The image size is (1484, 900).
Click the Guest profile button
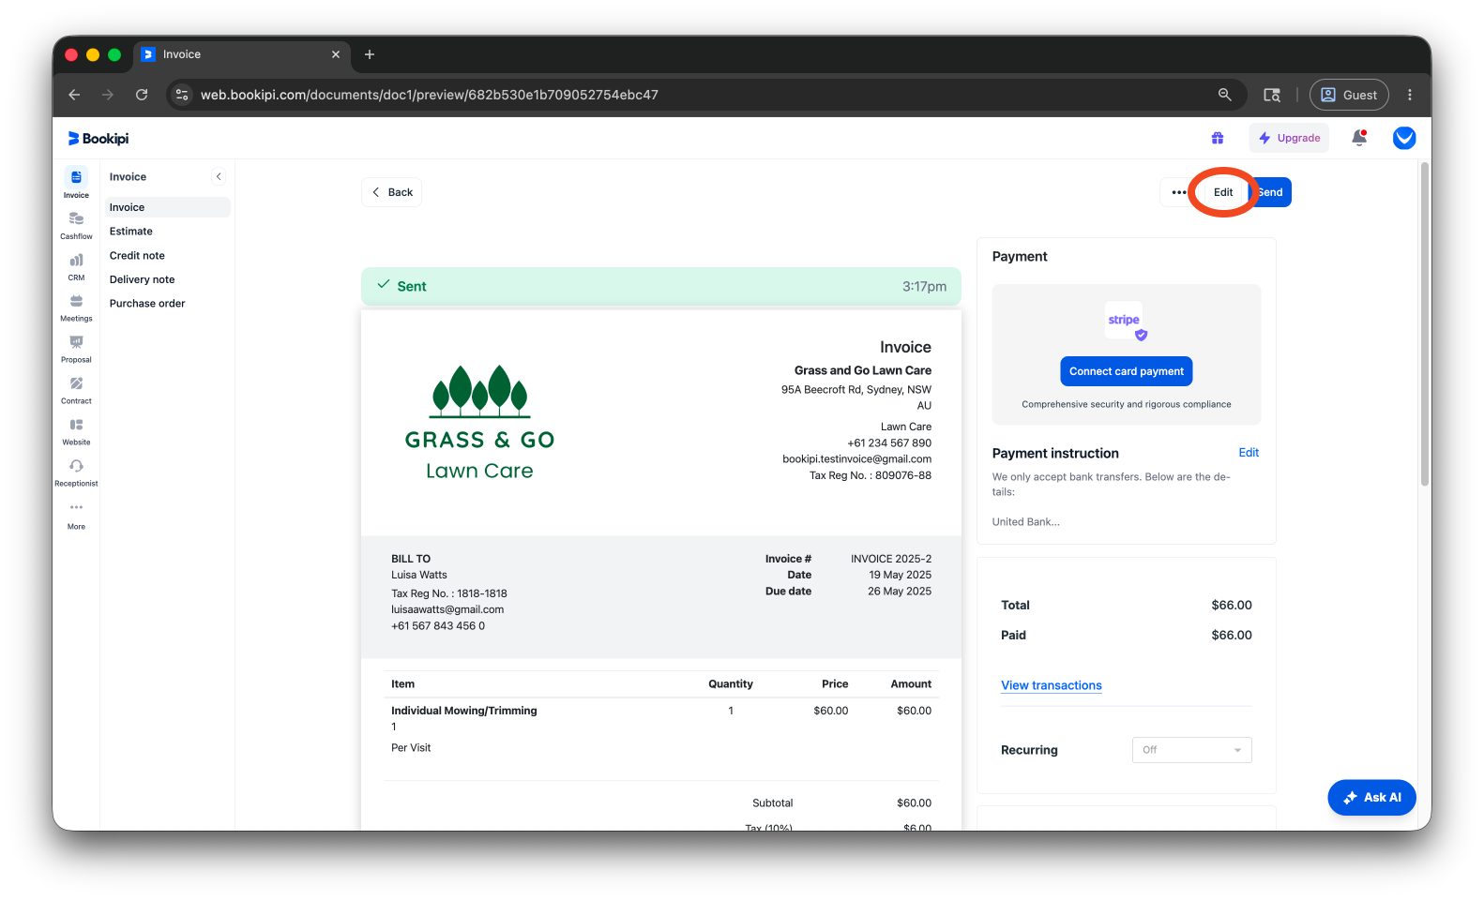(x=1349, y=95)
